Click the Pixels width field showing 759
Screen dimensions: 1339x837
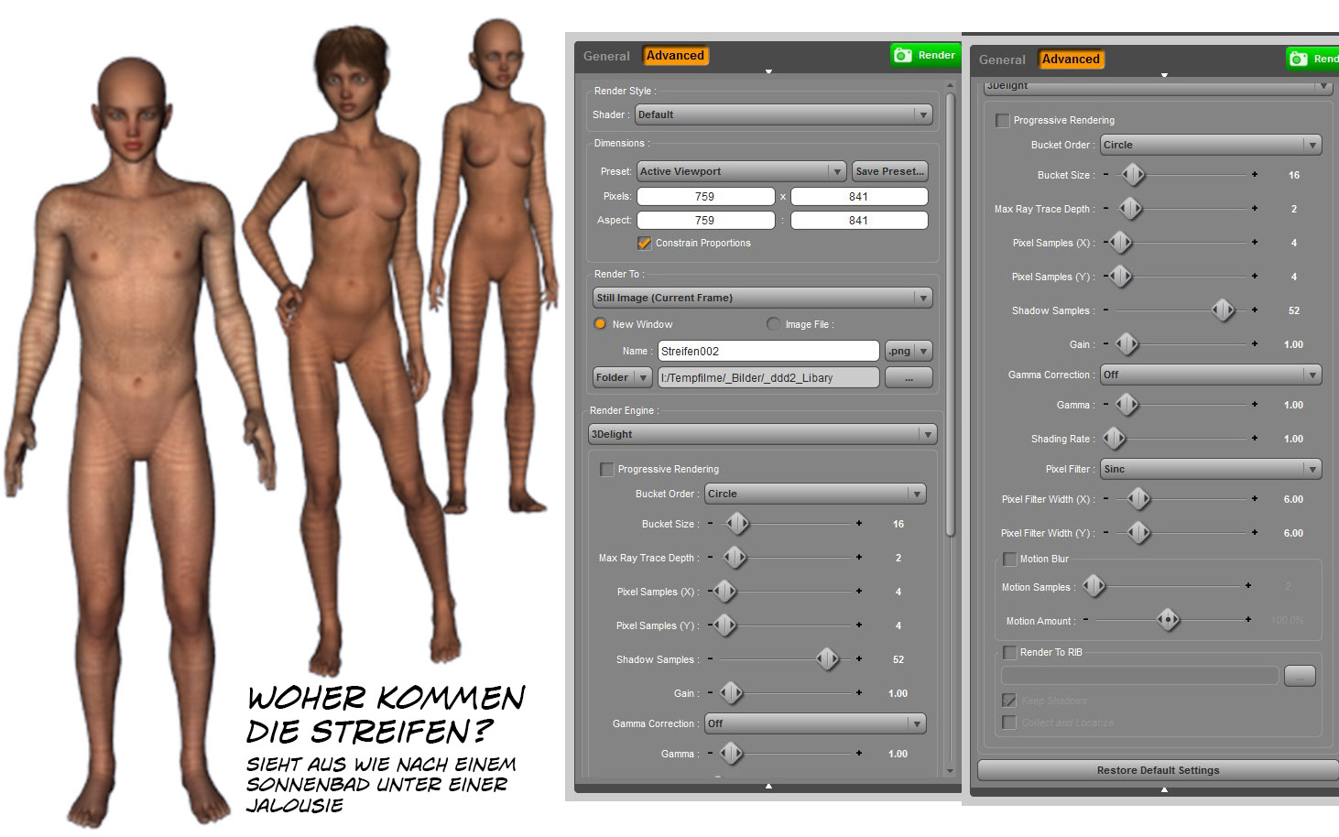coord(705,196)
